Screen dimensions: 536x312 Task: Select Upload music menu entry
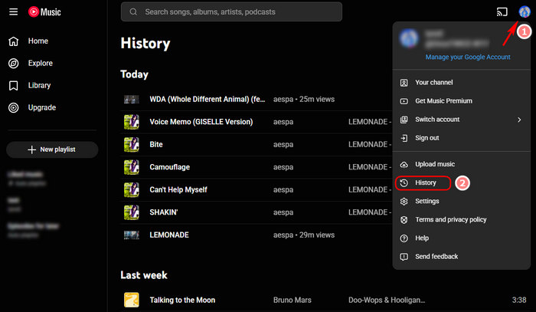pos(462,164)
